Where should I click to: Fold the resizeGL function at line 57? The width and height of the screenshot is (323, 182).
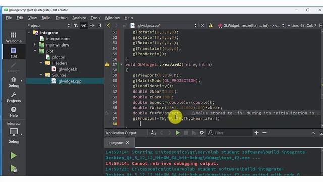coord(121,64)
